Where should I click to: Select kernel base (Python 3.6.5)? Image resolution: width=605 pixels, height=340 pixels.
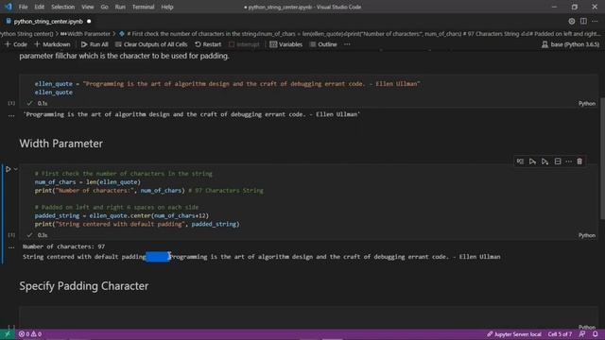(x=571, y=44)
